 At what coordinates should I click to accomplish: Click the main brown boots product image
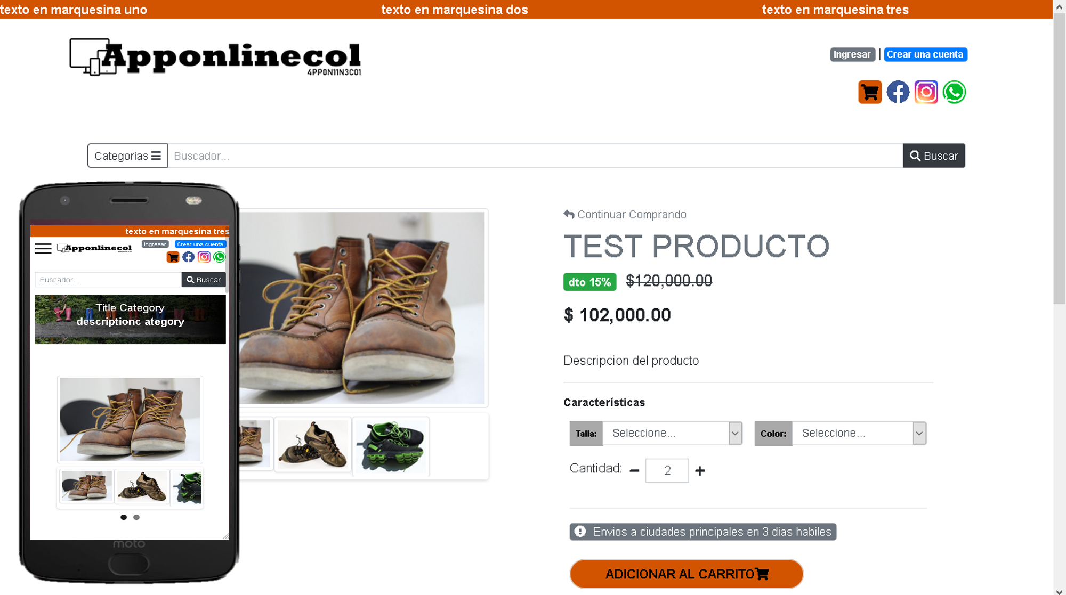click(x=362, y=308)
